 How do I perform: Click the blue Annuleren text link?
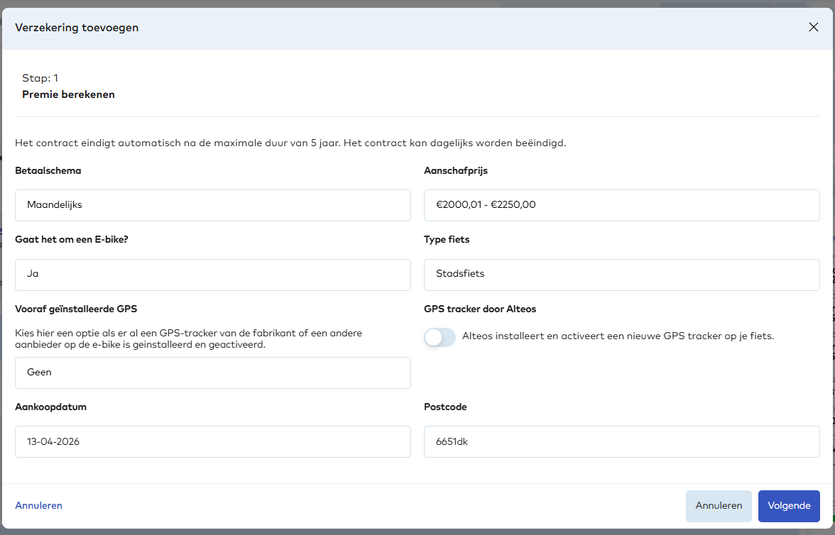(38, 506)
